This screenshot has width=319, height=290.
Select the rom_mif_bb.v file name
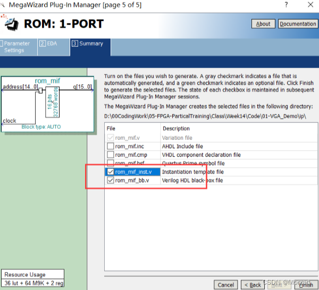click(132, 180)
